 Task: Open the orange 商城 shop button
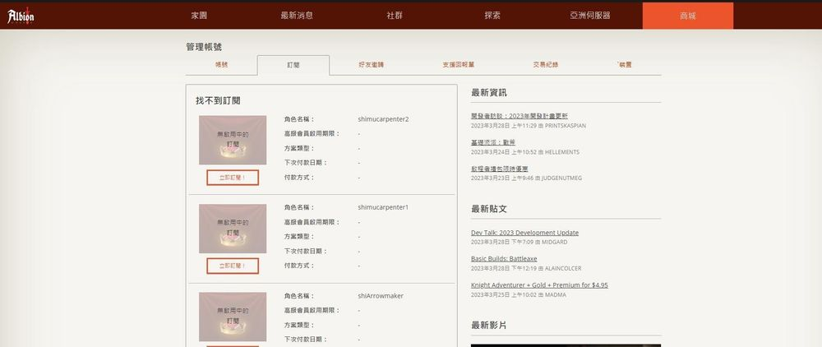click(x=687, y=16)
